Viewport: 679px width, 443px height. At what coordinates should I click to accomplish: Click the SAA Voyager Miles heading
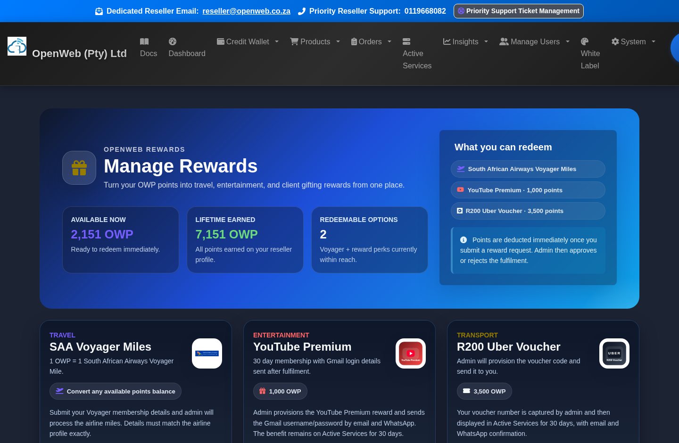click(100, 347)
